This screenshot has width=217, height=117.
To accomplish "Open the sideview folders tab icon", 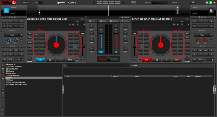I will [63, 89].
